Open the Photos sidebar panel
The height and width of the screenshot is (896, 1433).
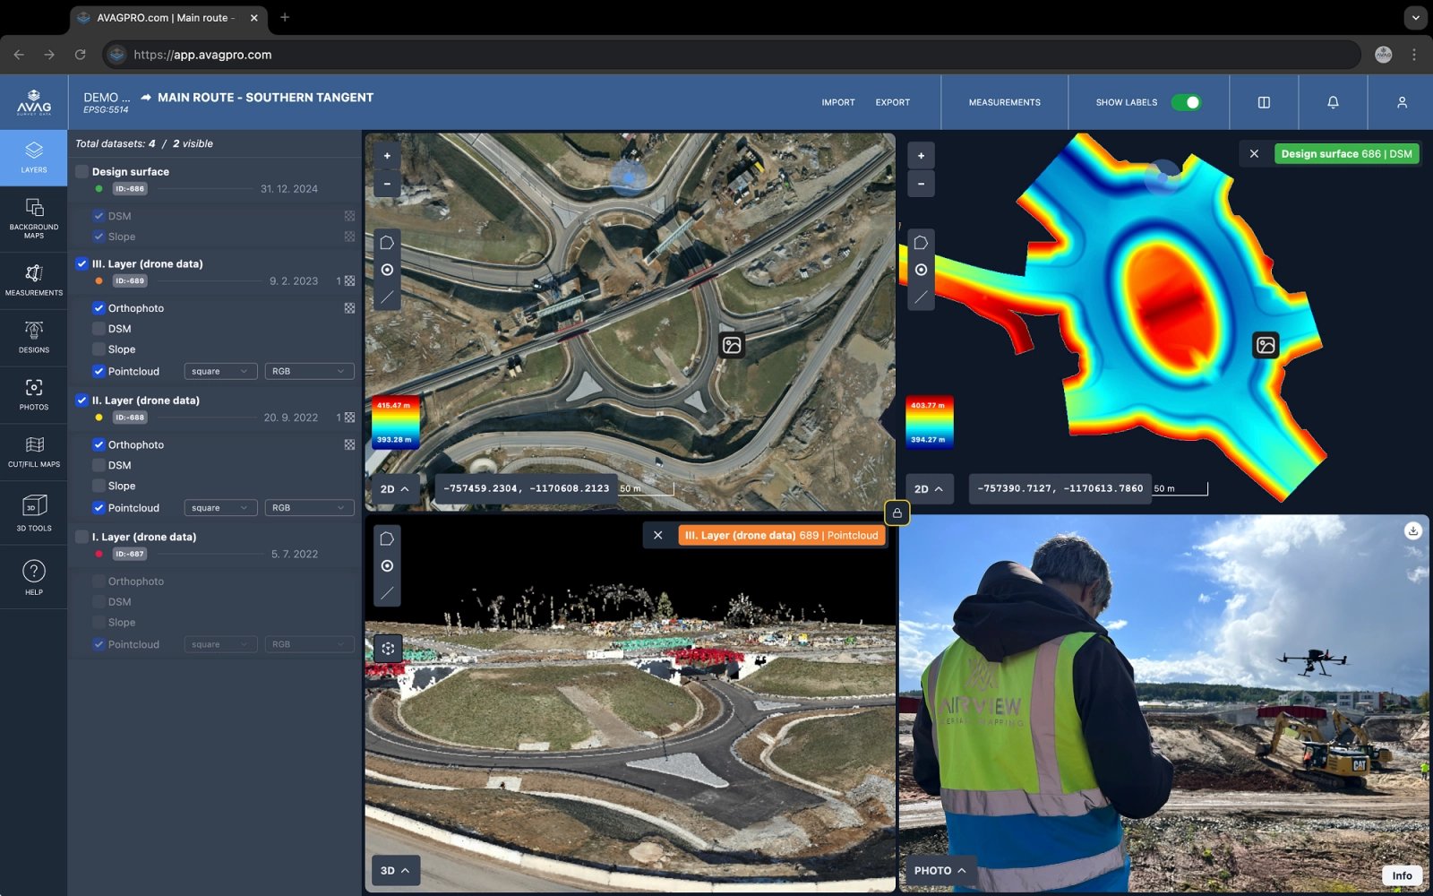click(x=34, y=395)
